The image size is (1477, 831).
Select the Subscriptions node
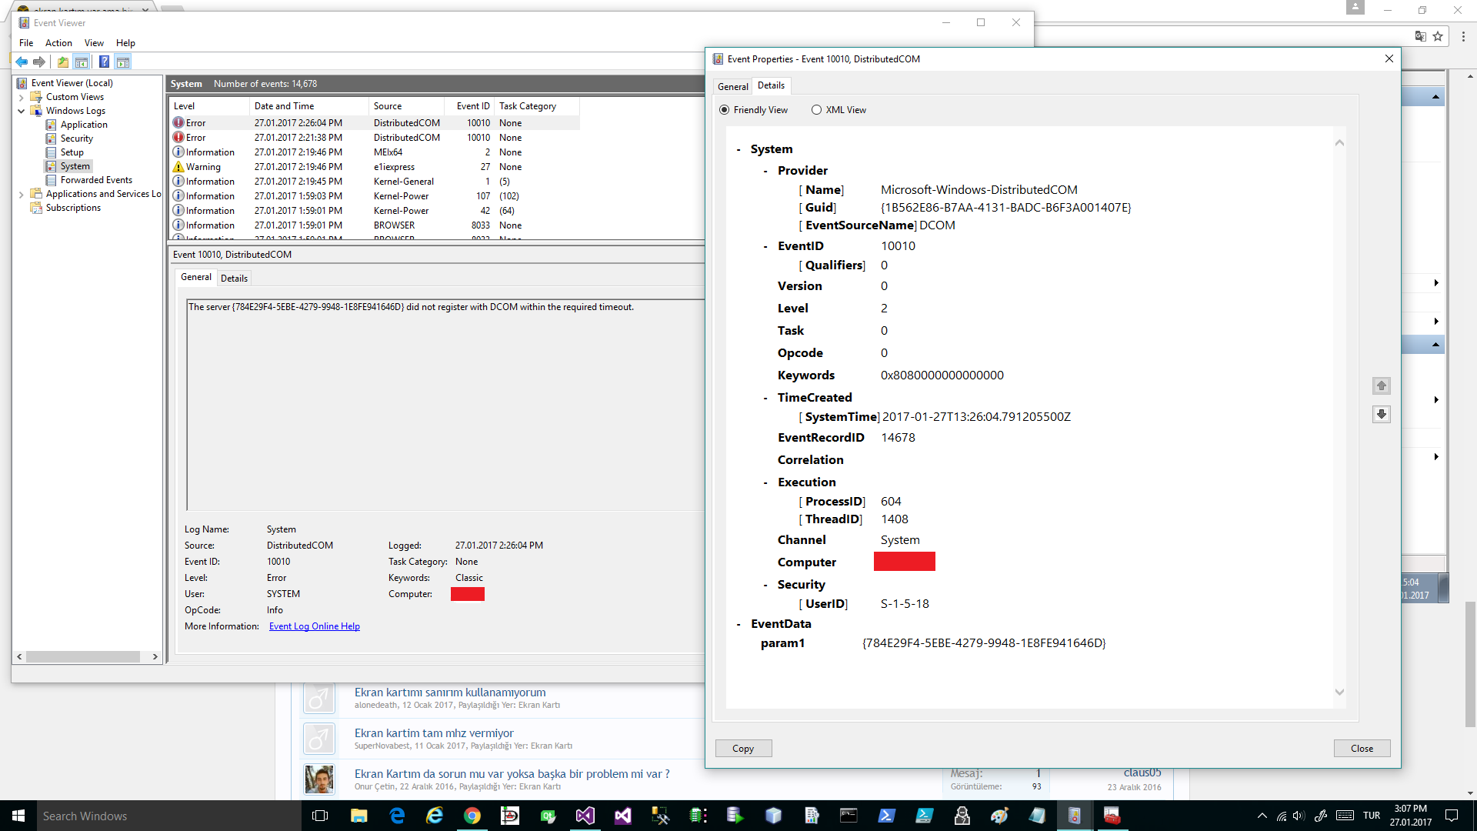(x=73, y=208)
